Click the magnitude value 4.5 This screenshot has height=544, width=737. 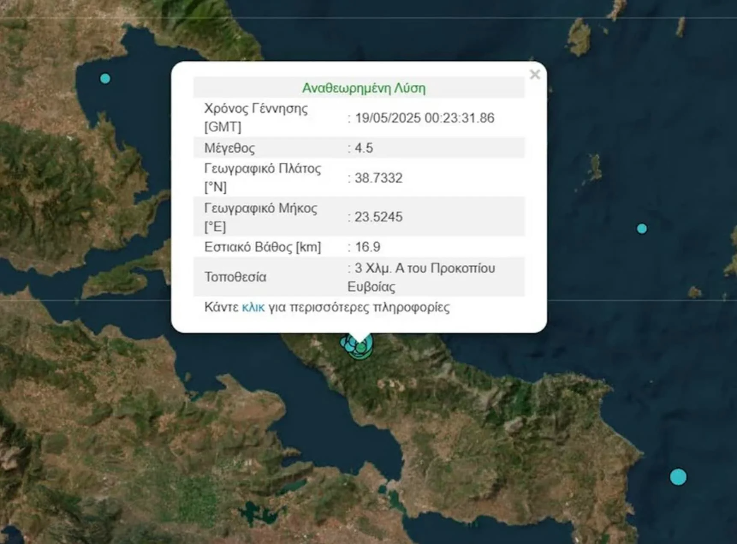[364, 148]
